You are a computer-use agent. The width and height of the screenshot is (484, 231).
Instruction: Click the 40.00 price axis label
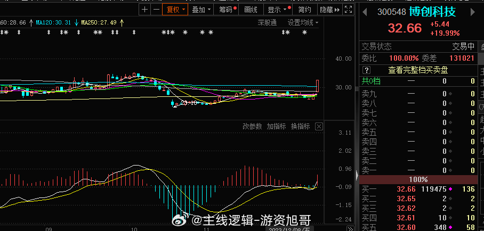pyautogui.click(x=344, y=59)
